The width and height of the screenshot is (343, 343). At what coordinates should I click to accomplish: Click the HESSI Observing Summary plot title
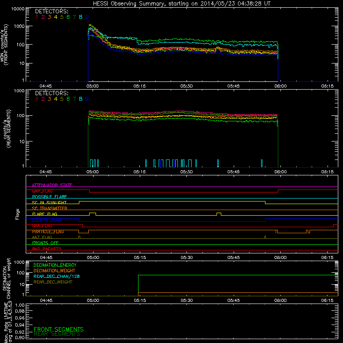click(x=181, y=4)
